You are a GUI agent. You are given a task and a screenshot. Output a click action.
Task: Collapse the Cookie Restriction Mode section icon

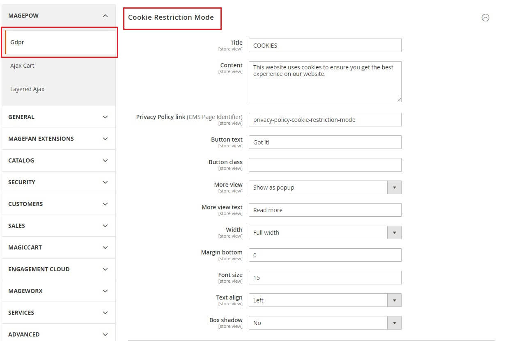pyautogui.click(x=485, y=18)
